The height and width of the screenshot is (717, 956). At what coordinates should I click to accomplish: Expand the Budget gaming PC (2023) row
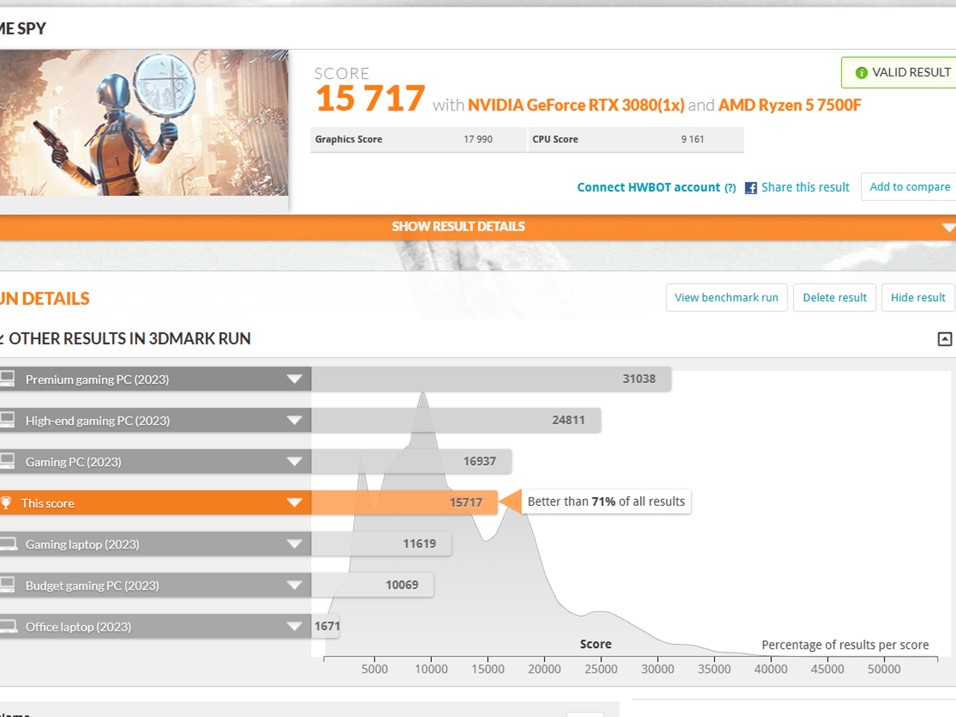pos(294,585)
